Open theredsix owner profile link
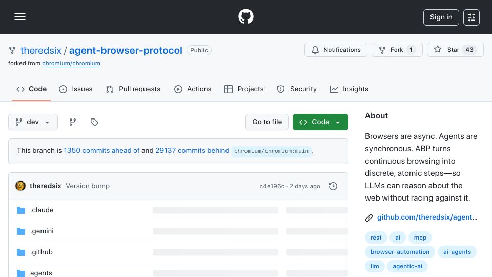 pos(41,51)
